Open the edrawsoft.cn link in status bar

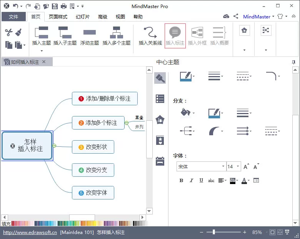pos(30,232)
